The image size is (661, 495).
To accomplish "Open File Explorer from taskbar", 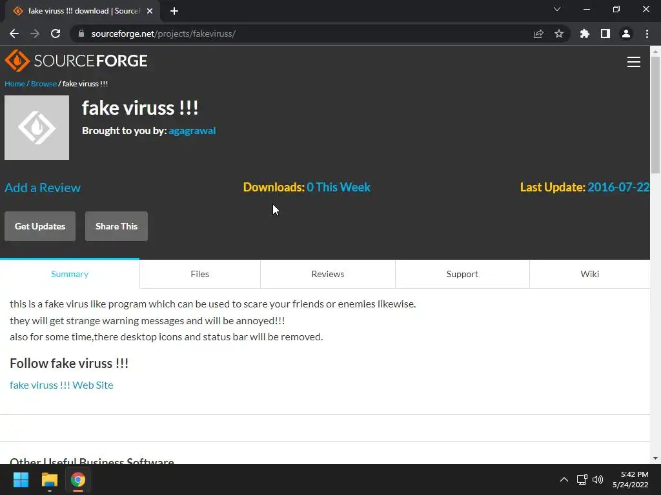I will [49, 480].
